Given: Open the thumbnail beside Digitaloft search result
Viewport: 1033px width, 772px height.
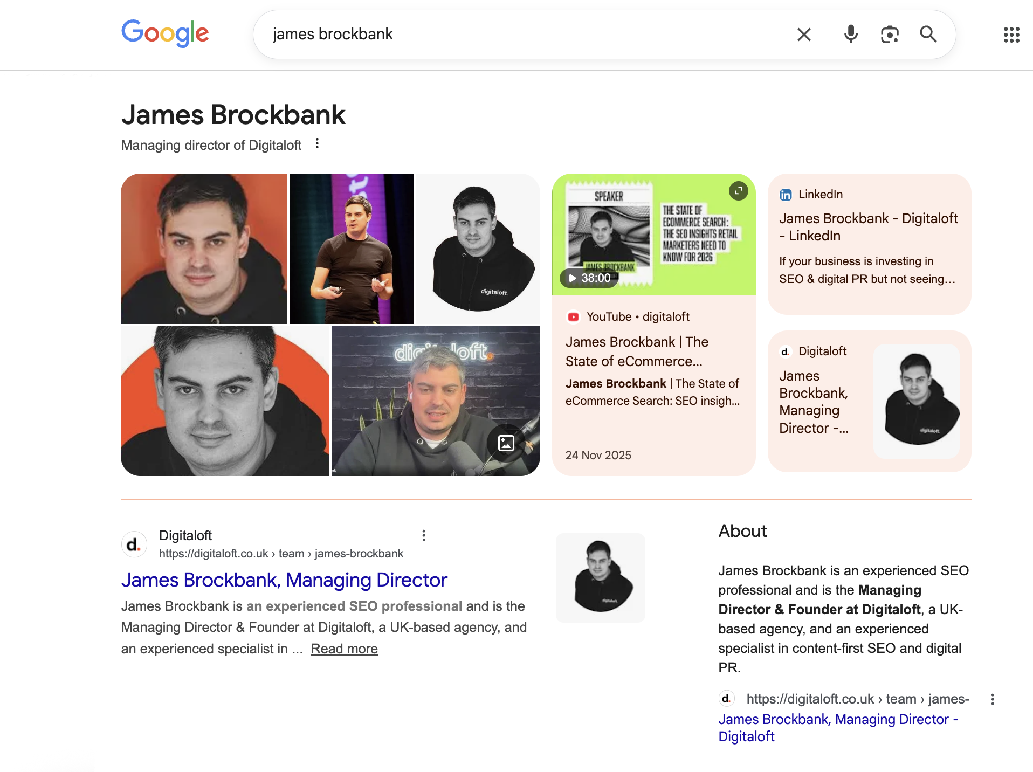Looking at the screenshot, I should (x=600, y=577).
